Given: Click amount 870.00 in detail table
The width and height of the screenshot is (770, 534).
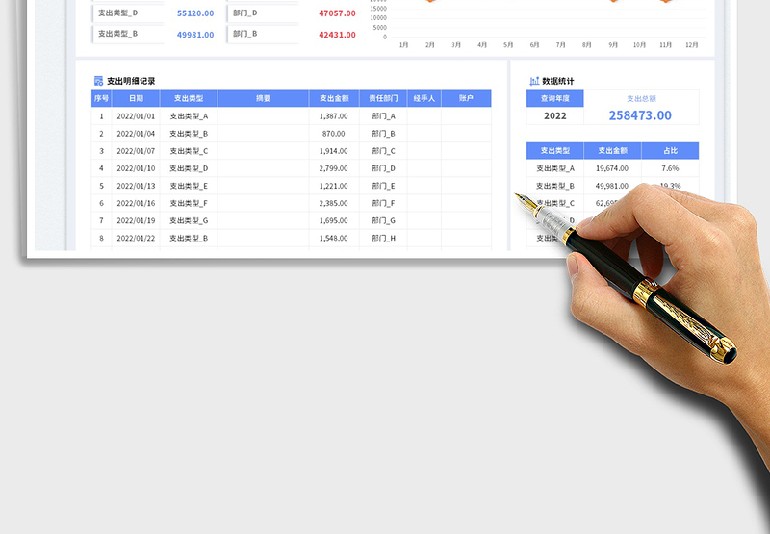Looking at the screenshot, I should pyautogui.click(x=334, y=134).
